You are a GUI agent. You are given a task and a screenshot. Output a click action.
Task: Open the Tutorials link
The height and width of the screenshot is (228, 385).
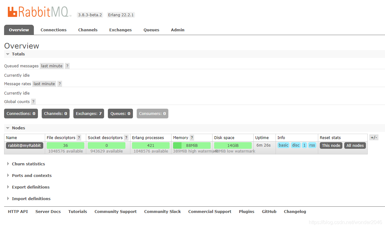pos(78,212)
